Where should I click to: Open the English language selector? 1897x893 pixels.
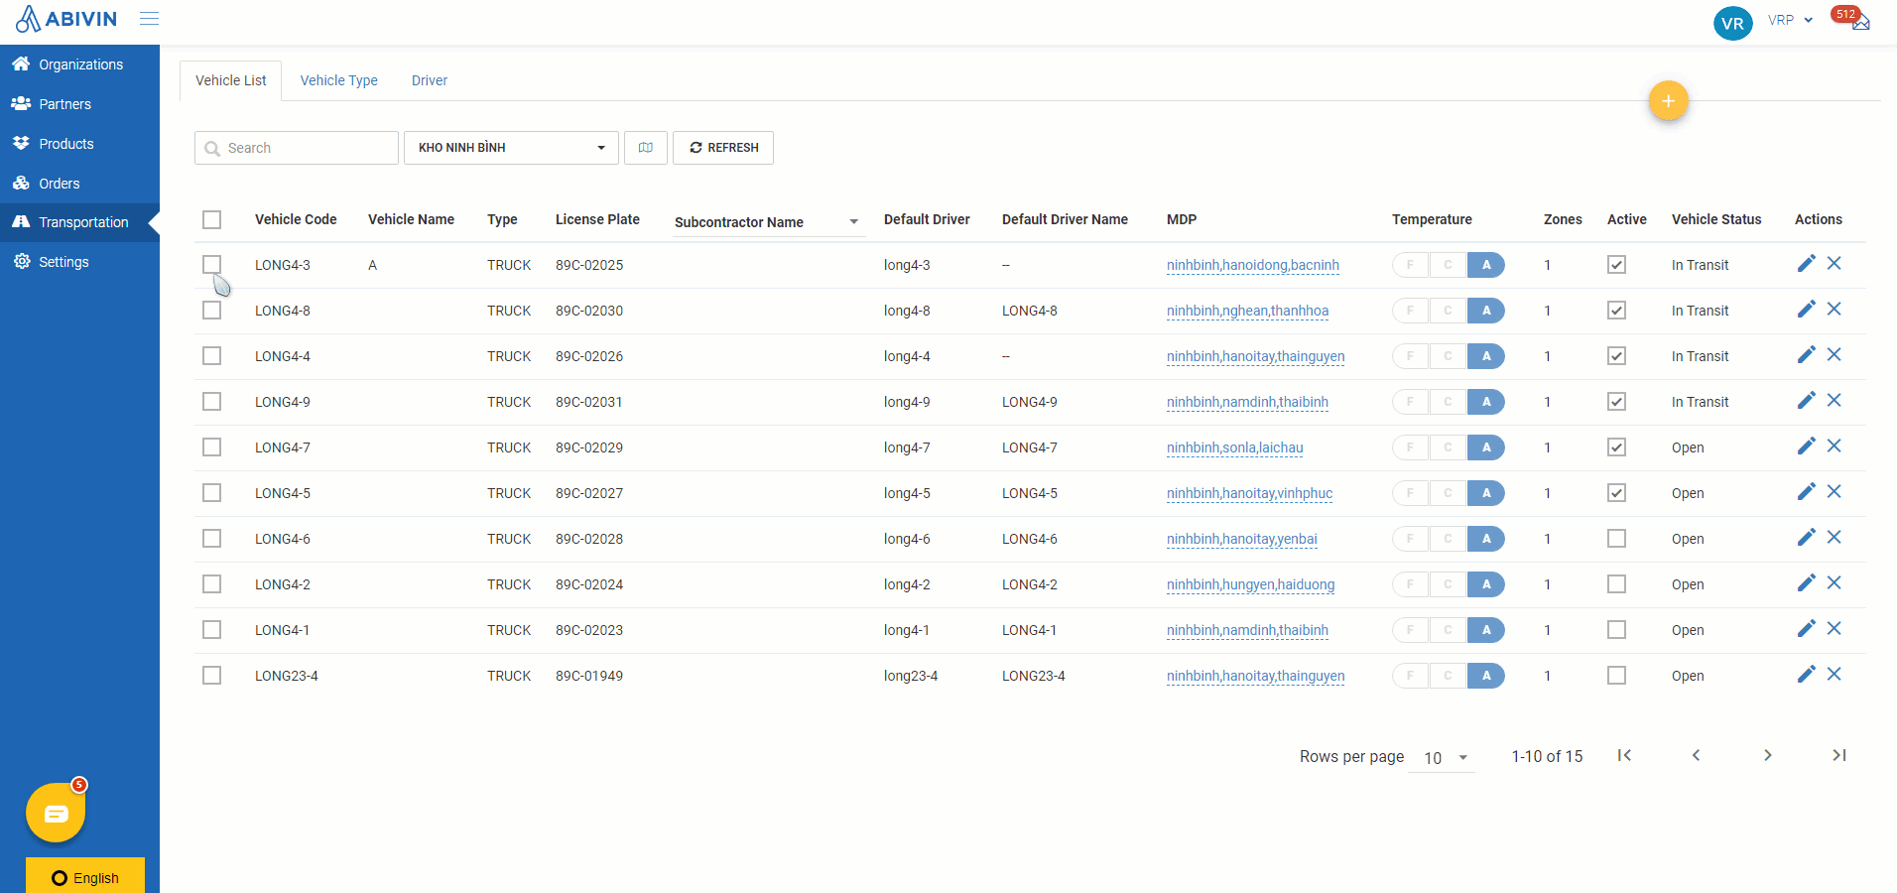(x=85, y=876)
